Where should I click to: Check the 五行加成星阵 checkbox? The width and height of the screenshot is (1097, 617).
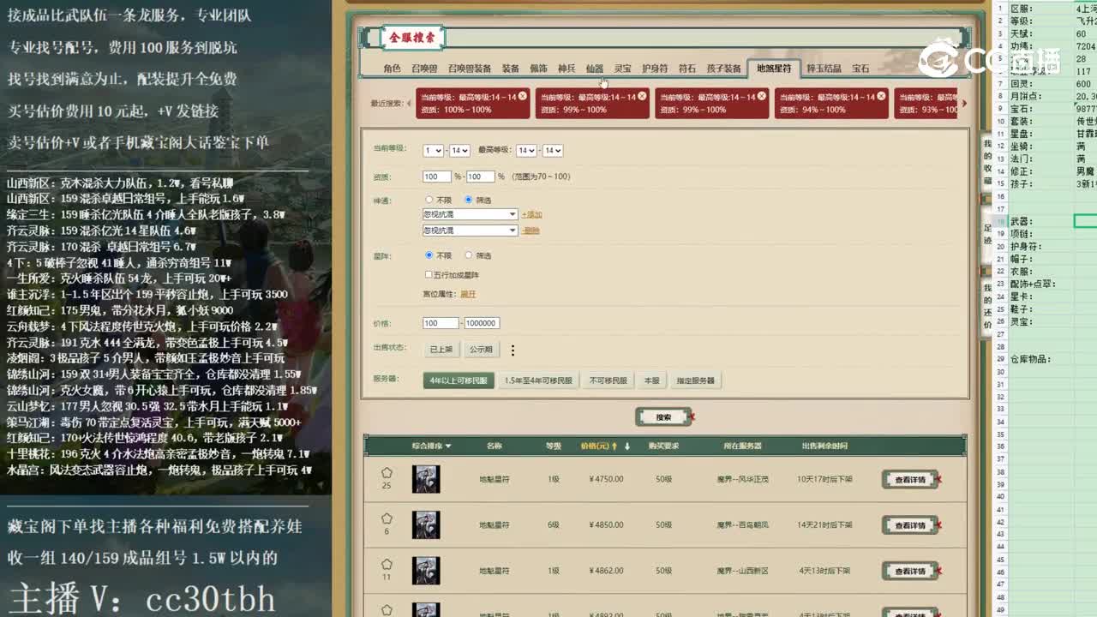[429, 273]
